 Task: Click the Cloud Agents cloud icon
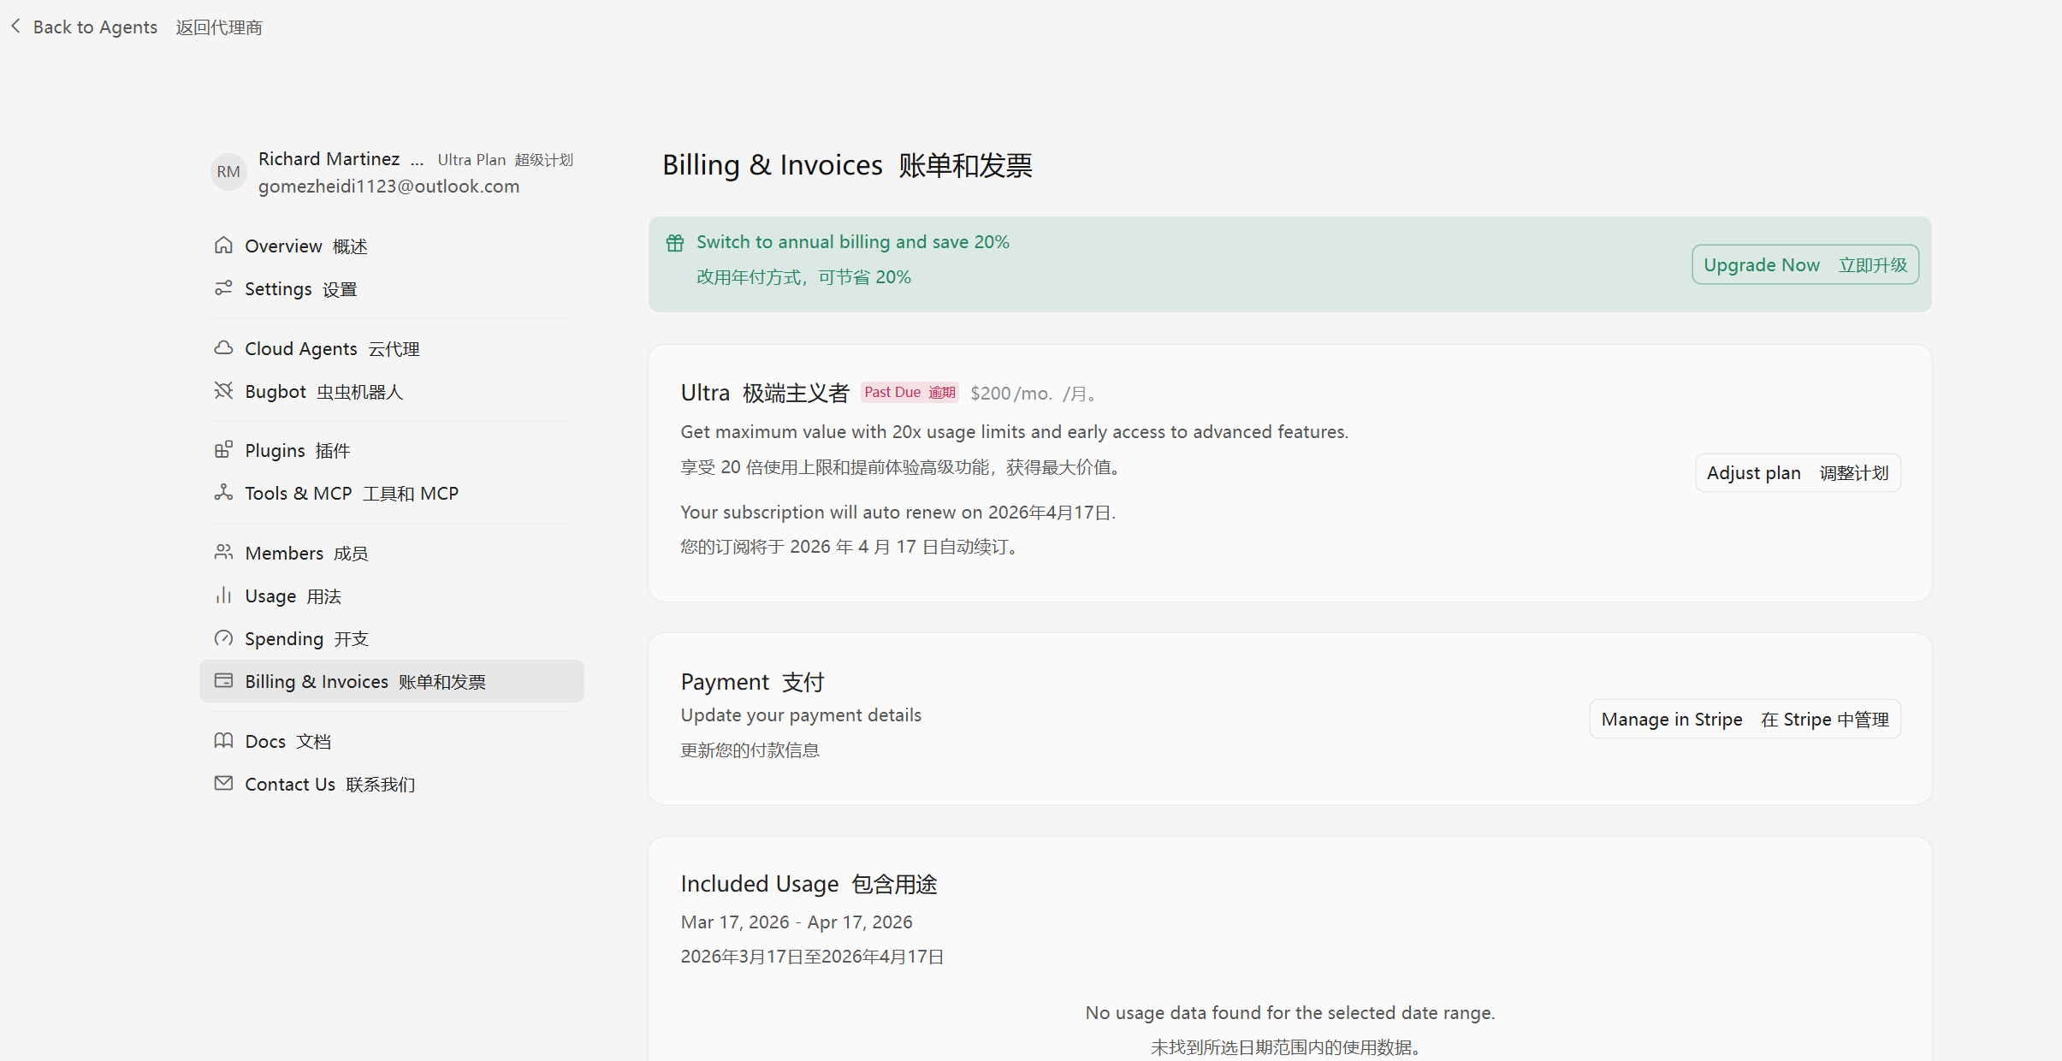click(223, 348)
